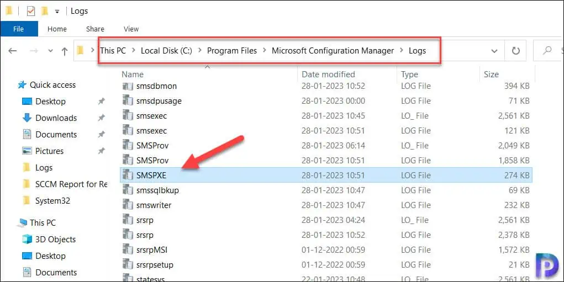Go forward using the Forward arrow
The height and width of the screenshot is (282, 564).
coord(34,51)
